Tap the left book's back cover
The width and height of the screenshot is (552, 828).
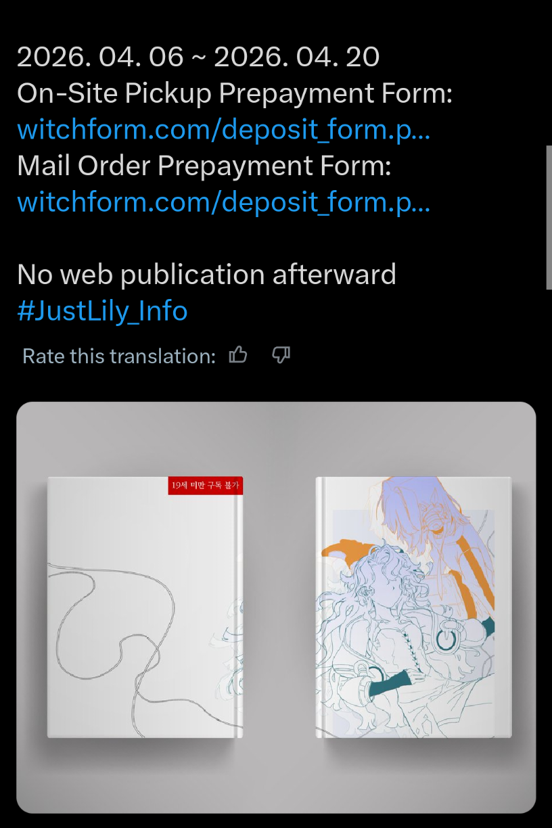tap(145, 607)
